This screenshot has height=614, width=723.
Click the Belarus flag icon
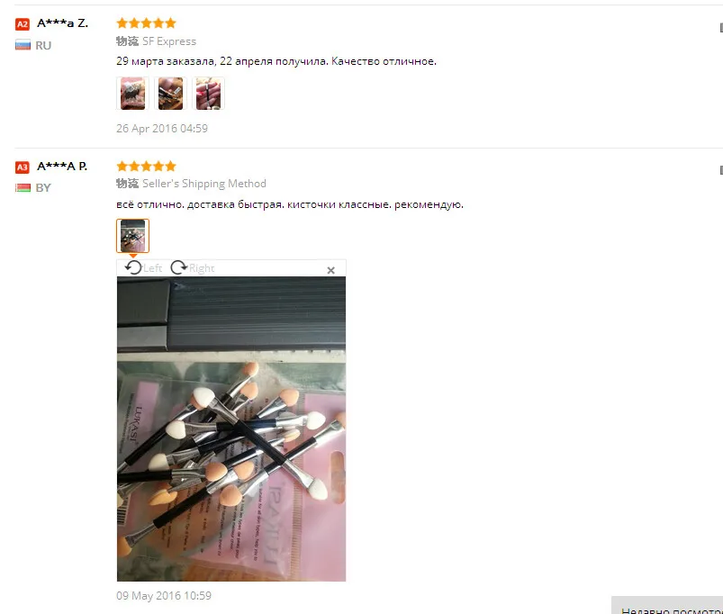(x=23, y=187)
